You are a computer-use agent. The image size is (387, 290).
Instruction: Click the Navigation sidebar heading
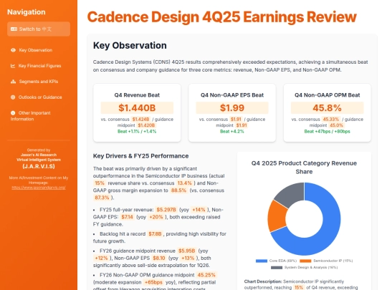[27, 12]
